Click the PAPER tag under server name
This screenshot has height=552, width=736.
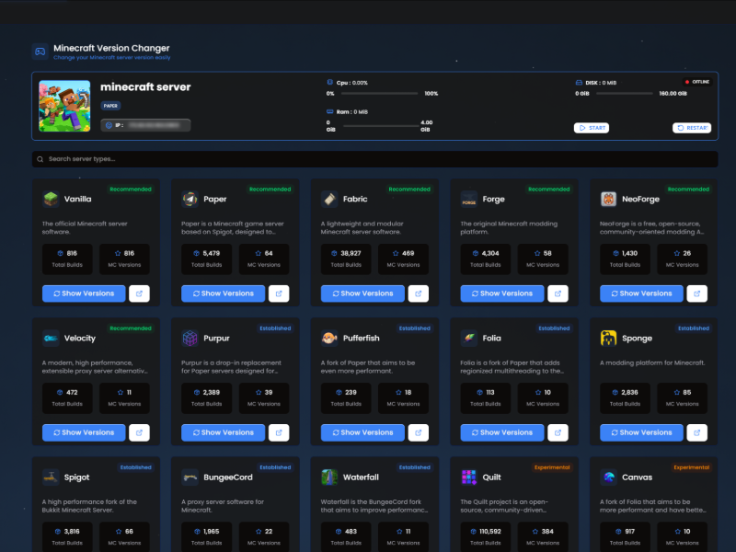(x=110, y=106)
